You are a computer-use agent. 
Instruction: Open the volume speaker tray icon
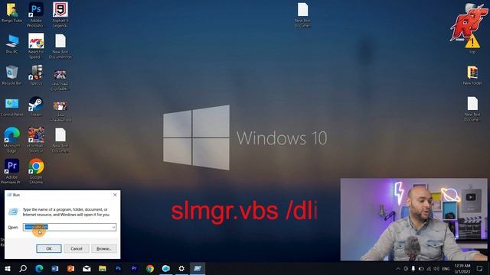pyautogui.click(x=436, y=268)
